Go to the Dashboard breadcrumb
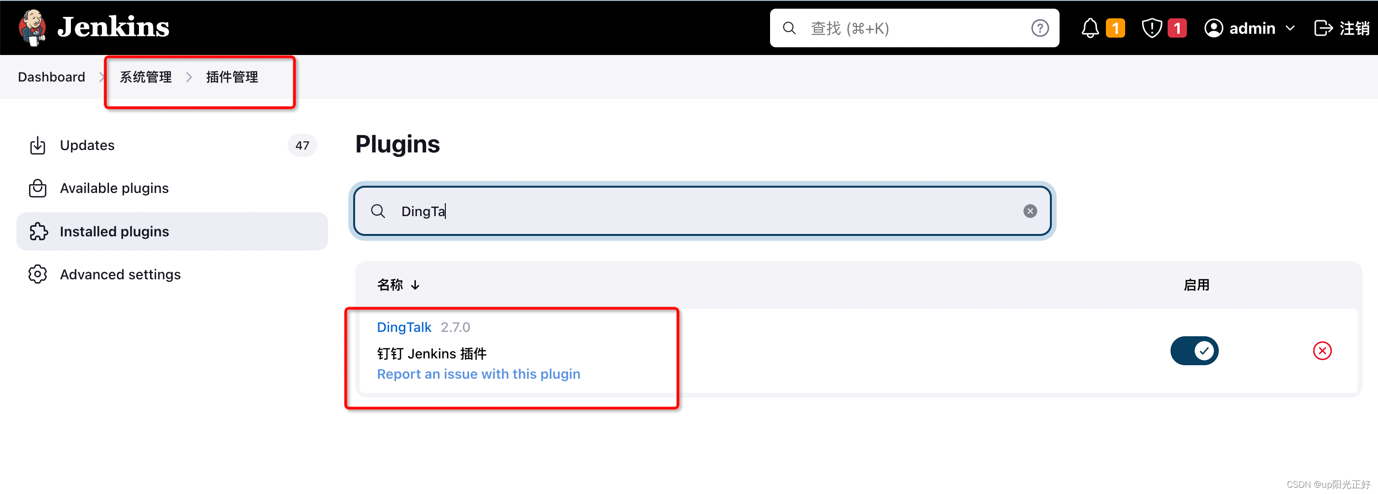Screen dimensions: 1378x494 pyautogui.click(x=51, y=77)
